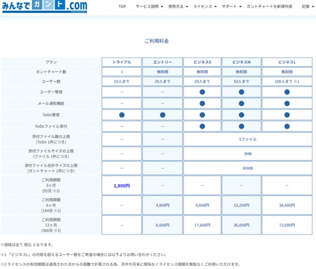Expand the サポート dropdown menu

pos(231,6)
